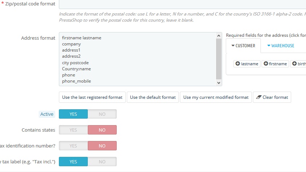Apply Use my current modified format
Image resolution: width=306 pixels, height=172 pixels.
click(216, 97)
